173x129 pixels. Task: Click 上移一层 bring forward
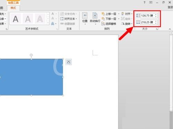point(109,14)
